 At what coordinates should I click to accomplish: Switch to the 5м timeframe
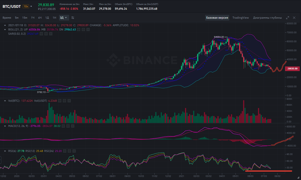coord(17,18)
